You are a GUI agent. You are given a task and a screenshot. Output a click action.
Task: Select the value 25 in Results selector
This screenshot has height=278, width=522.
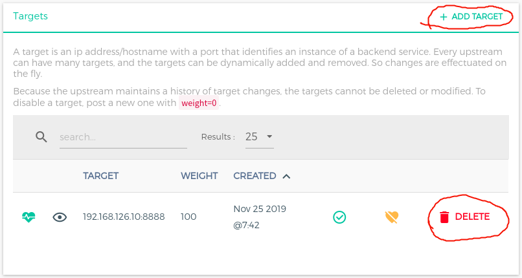coord(251,137)
